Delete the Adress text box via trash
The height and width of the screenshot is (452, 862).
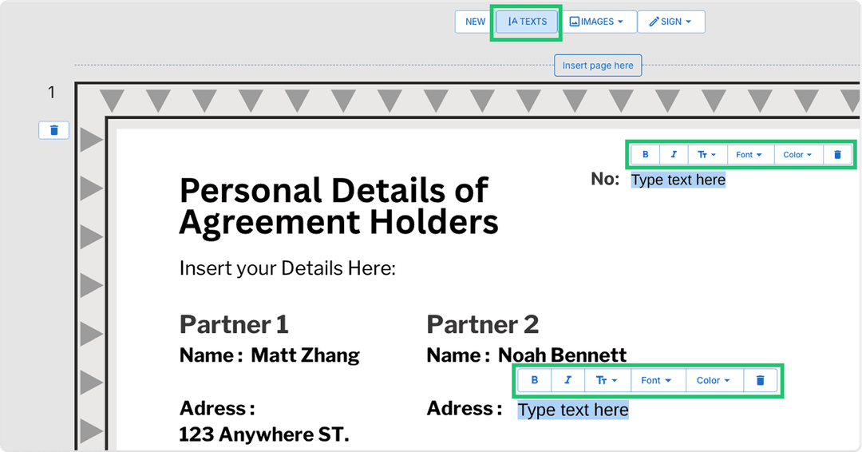click(x=760, y=381)
